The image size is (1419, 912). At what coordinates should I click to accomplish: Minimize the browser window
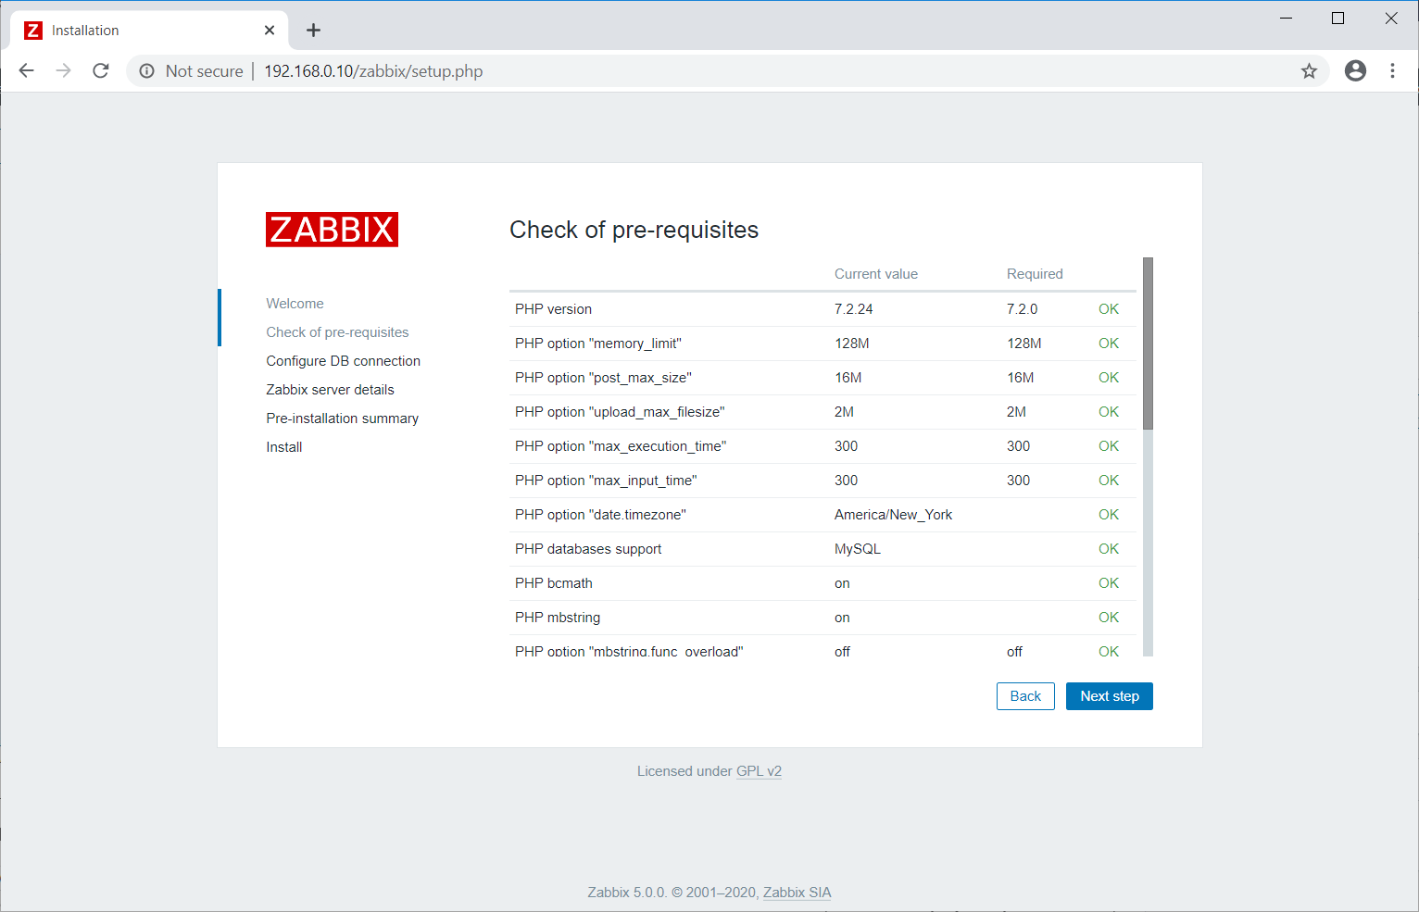[x=1286, y=19]
